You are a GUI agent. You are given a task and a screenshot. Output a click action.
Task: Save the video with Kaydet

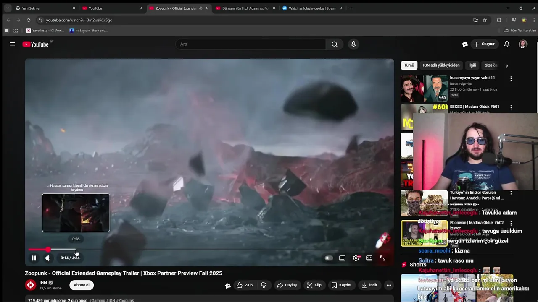(x=341, y=285)
